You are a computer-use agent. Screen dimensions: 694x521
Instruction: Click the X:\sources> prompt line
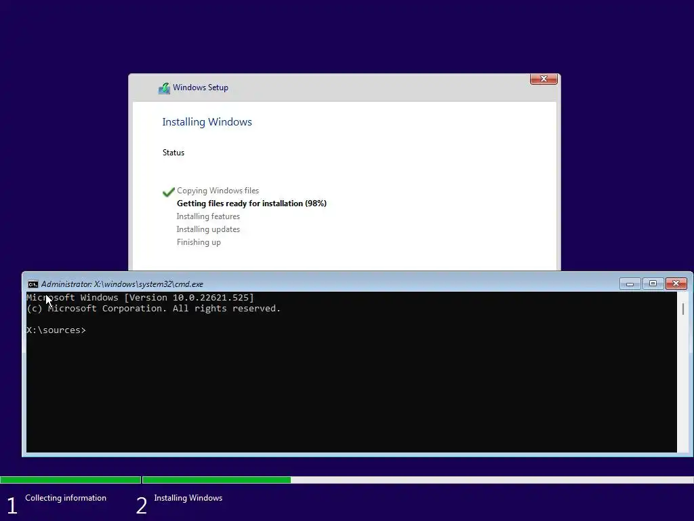click(x=56, y=330)
